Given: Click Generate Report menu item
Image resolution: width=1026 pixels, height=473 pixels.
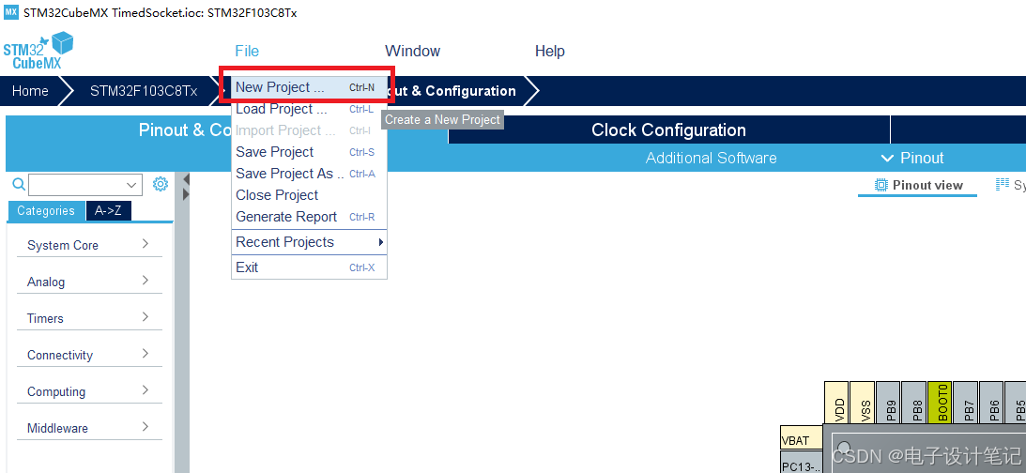Looking at the screenshot, I should click(309, 217).
